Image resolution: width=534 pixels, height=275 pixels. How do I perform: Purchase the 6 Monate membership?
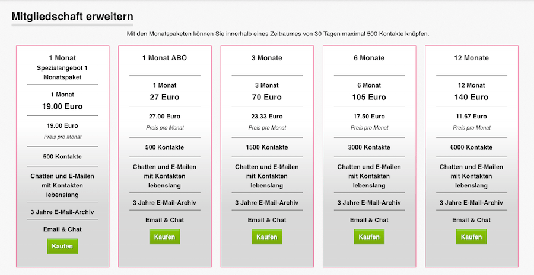(x=369, y=237)
